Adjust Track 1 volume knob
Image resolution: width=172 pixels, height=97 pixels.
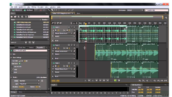[56, 30]
